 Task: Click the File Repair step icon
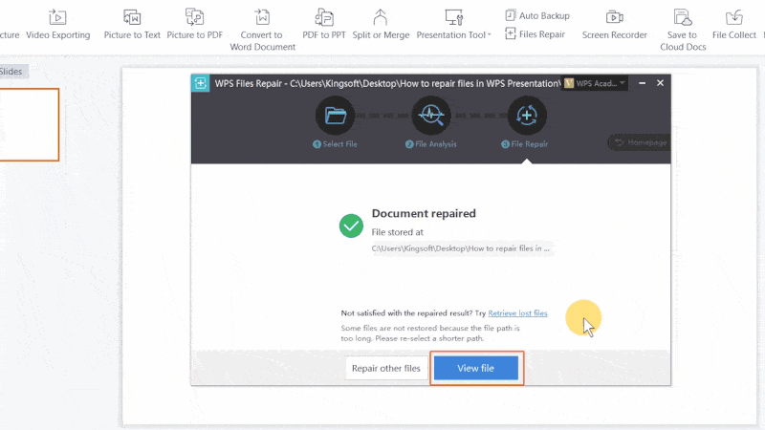527,116
